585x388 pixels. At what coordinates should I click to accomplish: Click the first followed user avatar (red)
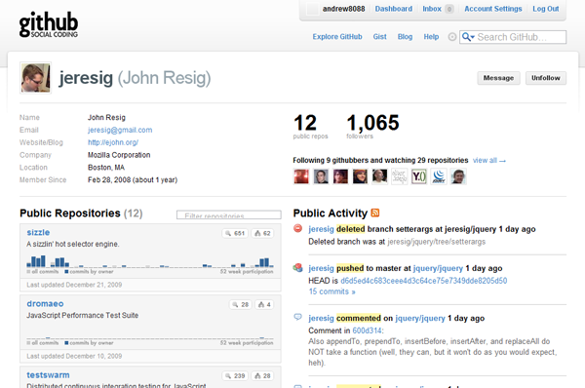[x=301, y=176]
